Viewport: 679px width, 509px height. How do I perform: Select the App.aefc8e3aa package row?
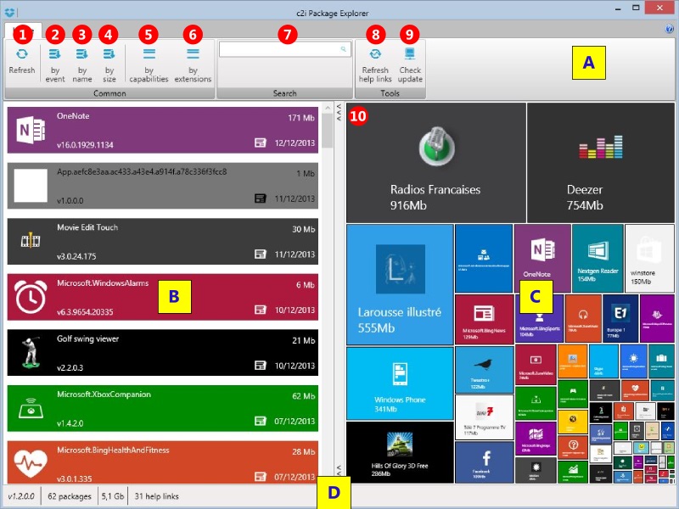pyautogui.click(x=163, y=186)
